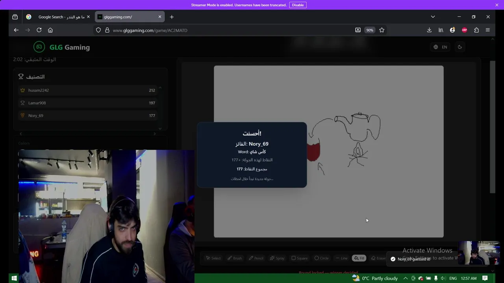The height and width of the screenshot is (283, 504).
Task: Choose the Circle shape tool
Action: [321, 258]
